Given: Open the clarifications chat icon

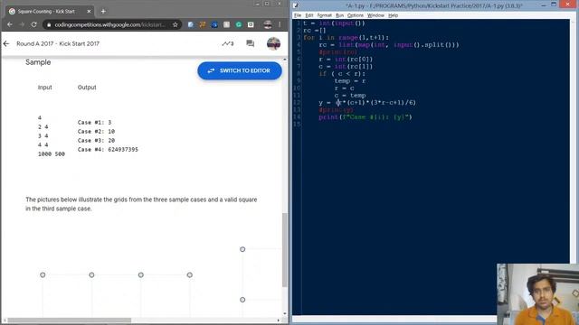Looking at the screenshot, I should coord(250,43).
